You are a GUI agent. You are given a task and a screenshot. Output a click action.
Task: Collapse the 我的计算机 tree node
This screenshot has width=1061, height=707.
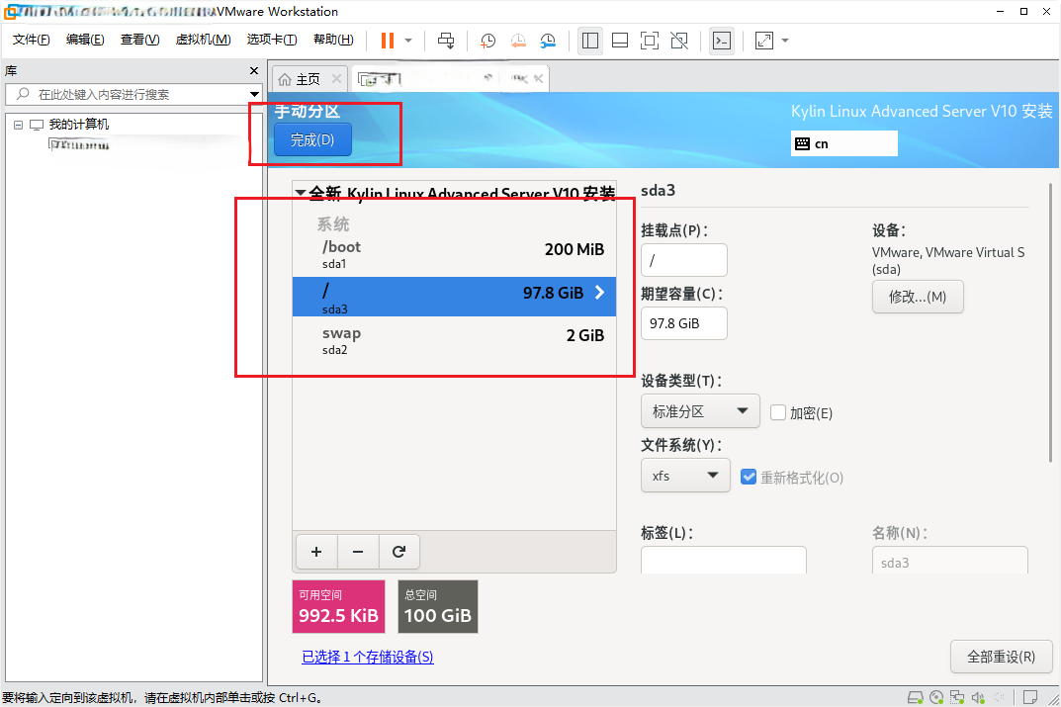[x=18, y=125]
